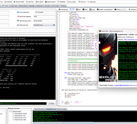Switch to Memory usage tab
The height and width of the screenshot is (124, 137).
[x=62, y=109]
